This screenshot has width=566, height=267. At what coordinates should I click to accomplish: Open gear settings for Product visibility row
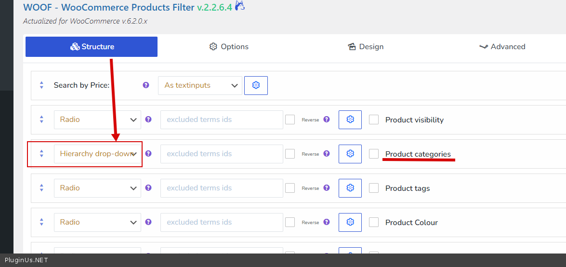tap(350, 120)
